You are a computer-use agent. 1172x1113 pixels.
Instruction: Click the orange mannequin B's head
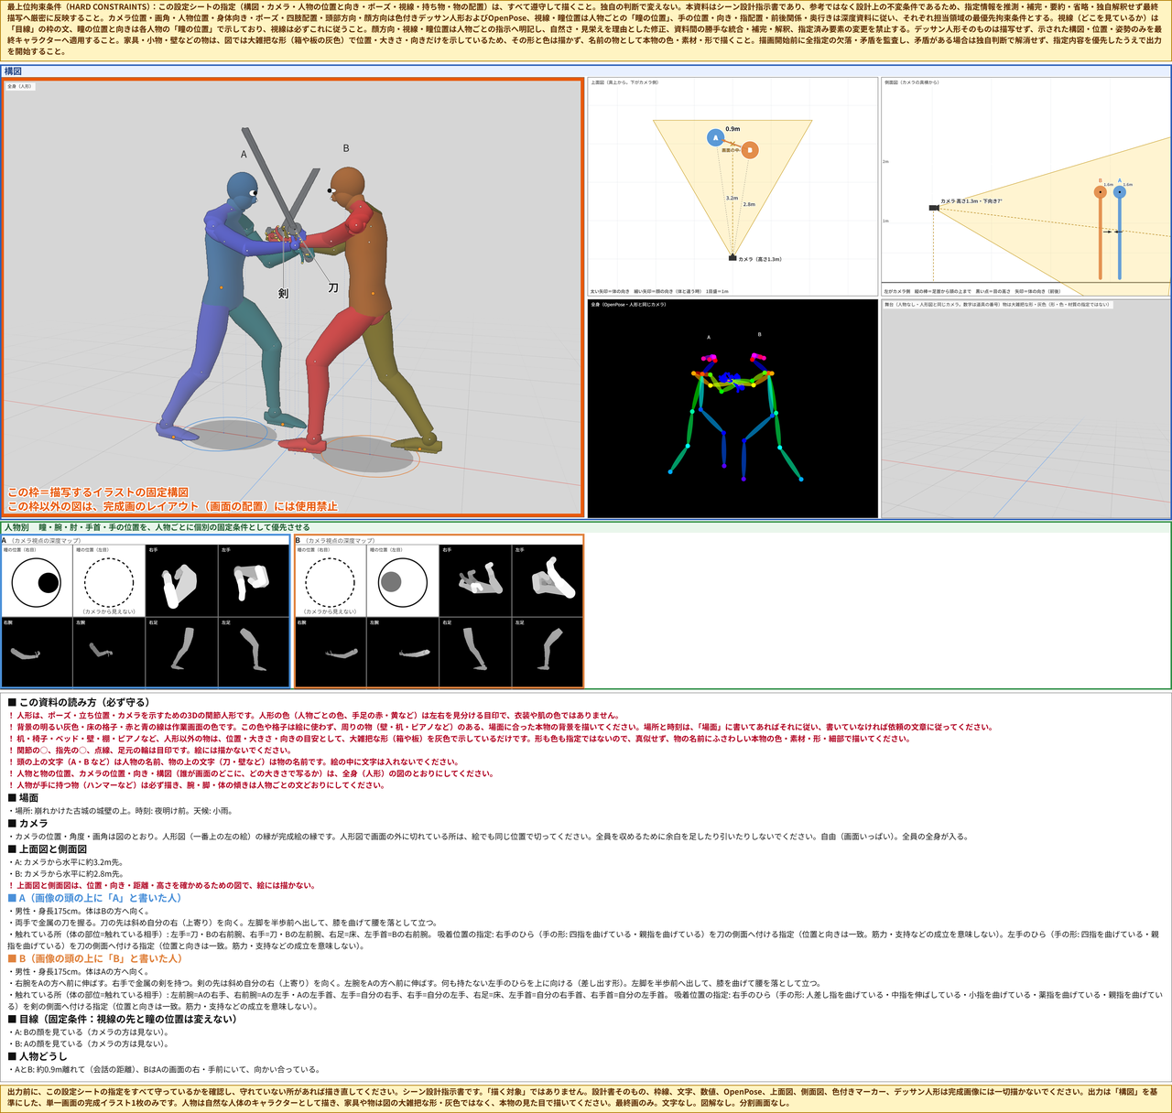(348, 189)
